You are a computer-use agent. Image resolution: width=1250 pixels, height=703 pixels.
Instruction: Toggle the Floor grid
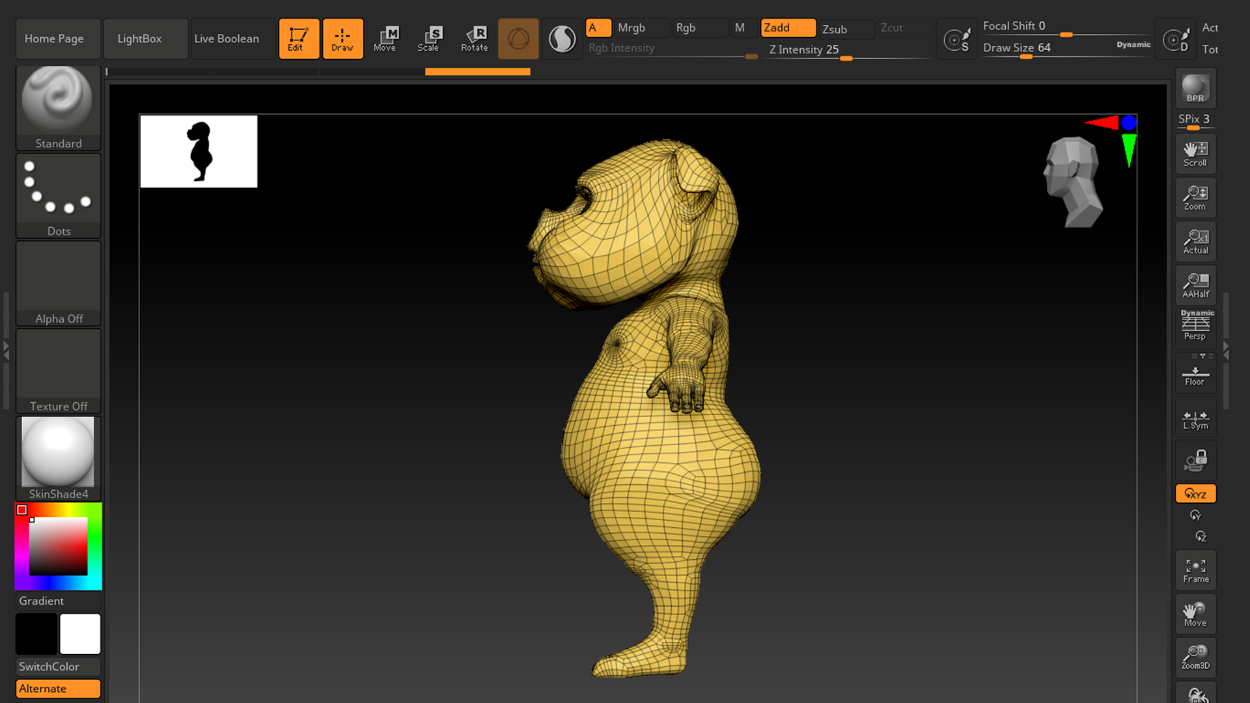1195,373
